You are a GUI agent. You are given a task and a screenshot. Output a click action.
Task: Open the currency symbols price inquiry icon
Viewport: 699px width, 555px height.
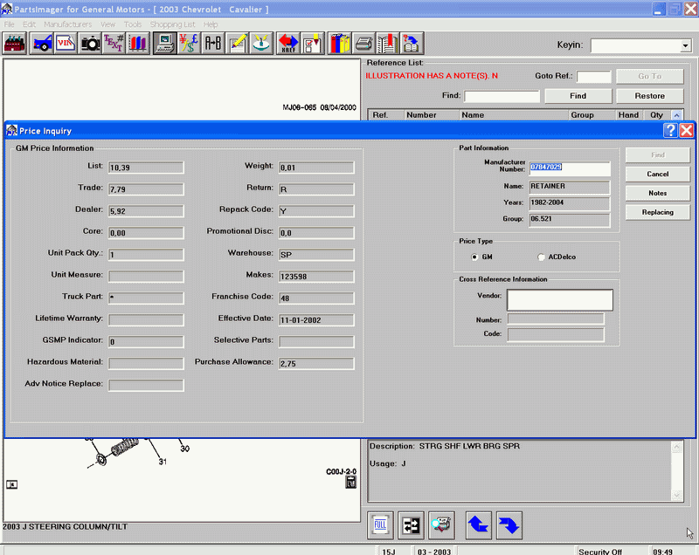189,44
